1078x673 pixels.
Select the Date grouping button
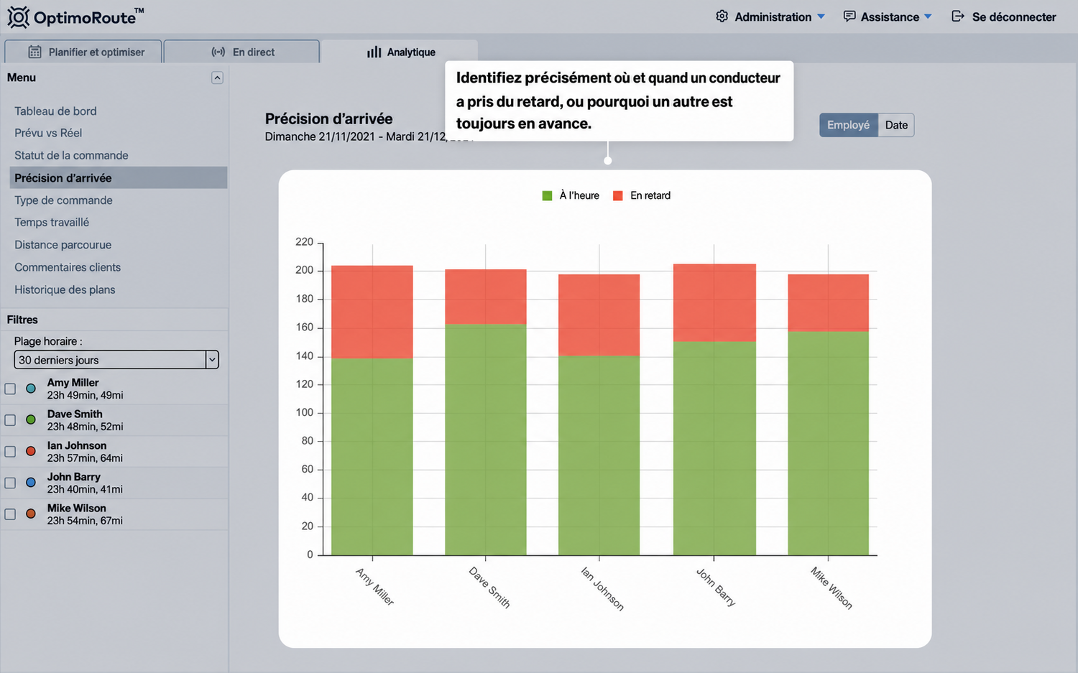[896, 125]
